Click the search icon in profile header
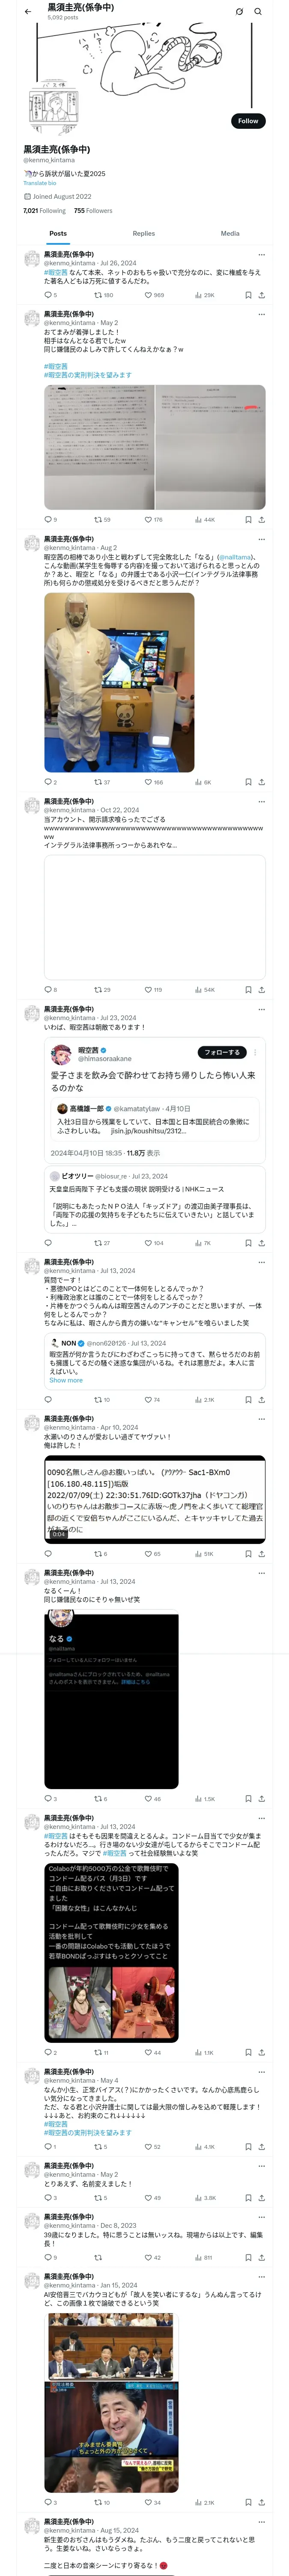The height and width of the screenshot is (2576, 289). click(x=258, y=12)
